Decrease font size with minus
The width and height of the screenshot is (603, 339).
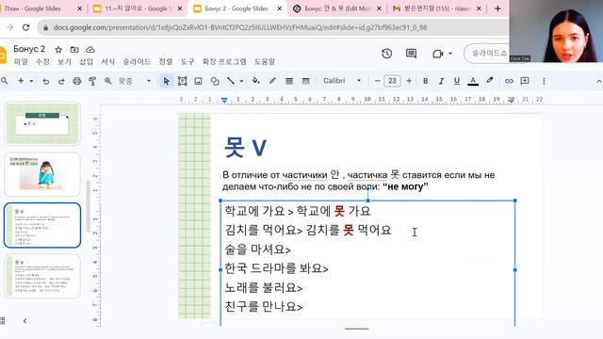(377, 81)
